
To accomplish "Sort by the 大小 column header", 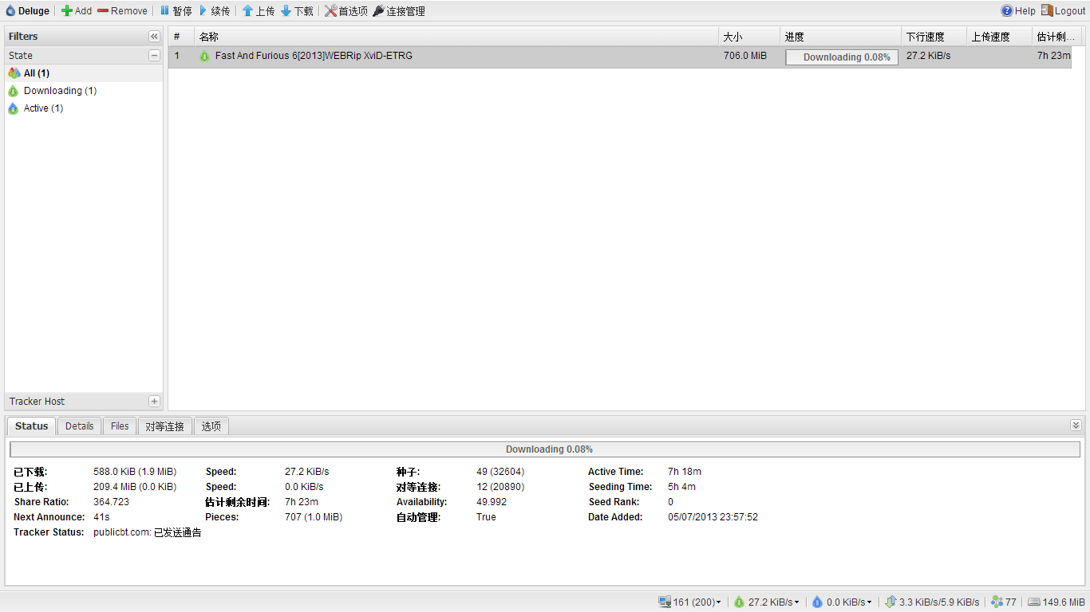I will (x=749, y=37).
